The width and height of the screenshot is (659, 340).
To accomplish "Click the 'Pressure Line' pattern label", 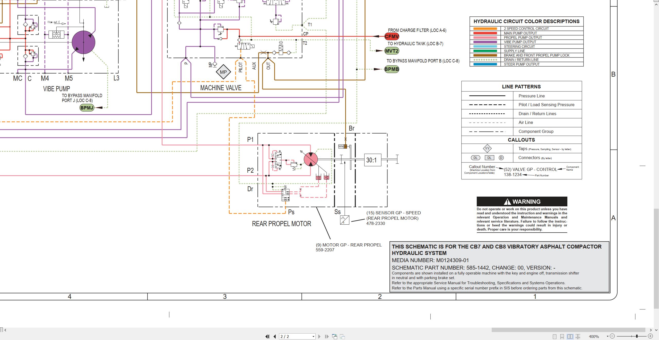I will point(532,96).
